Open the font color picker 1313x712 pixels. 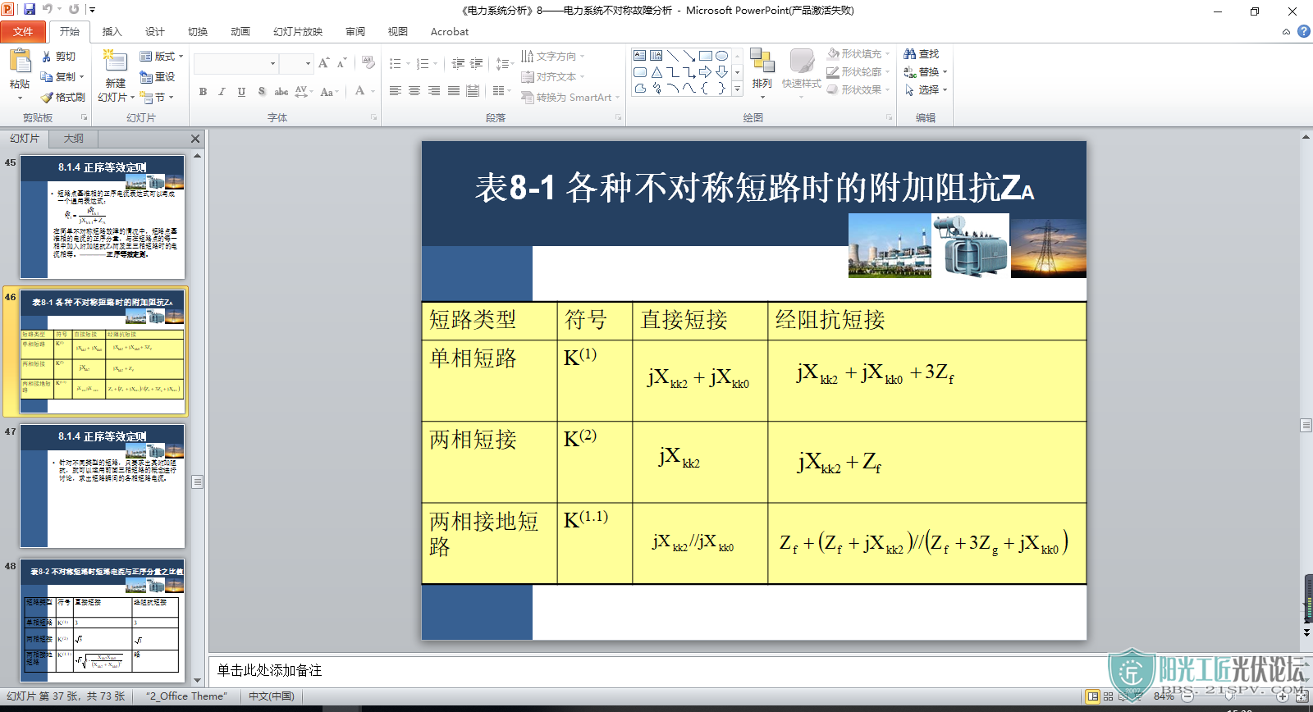click(x=364, y=92)
